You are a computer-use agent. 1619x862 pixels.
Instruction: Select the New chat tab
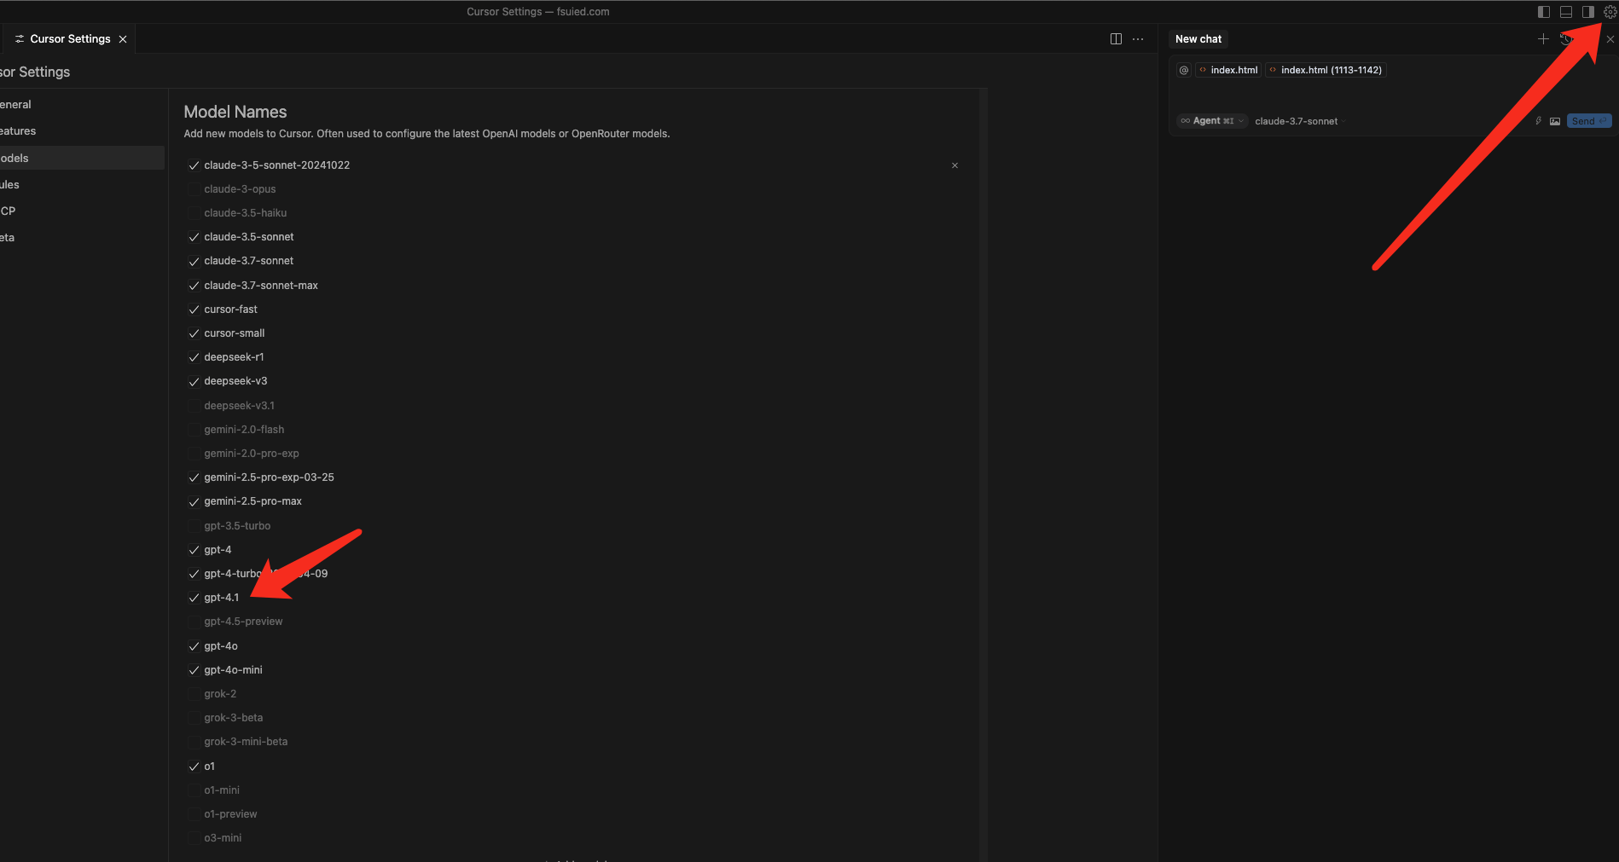tap(1198, 39)
